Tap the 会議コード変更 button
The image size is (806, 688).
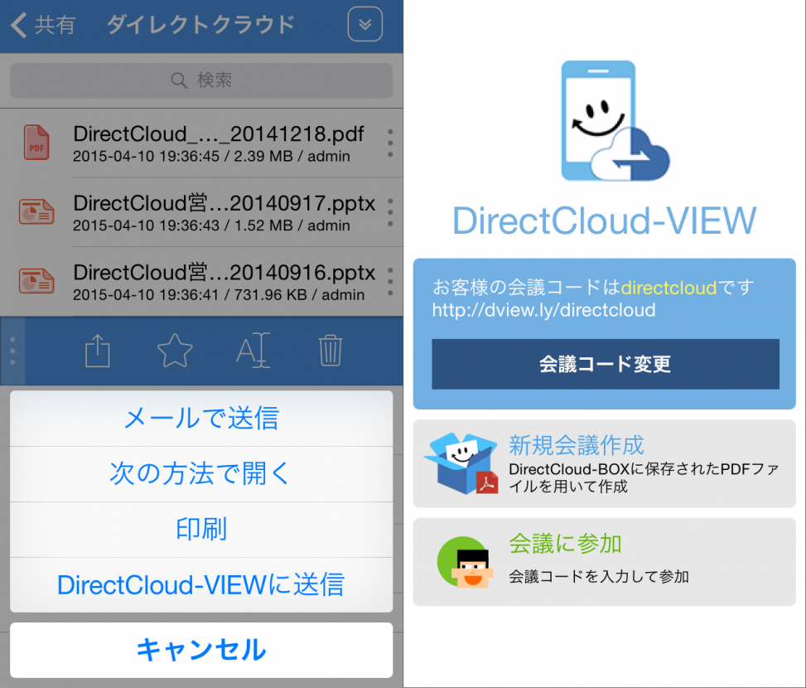(x=606, y=364)
